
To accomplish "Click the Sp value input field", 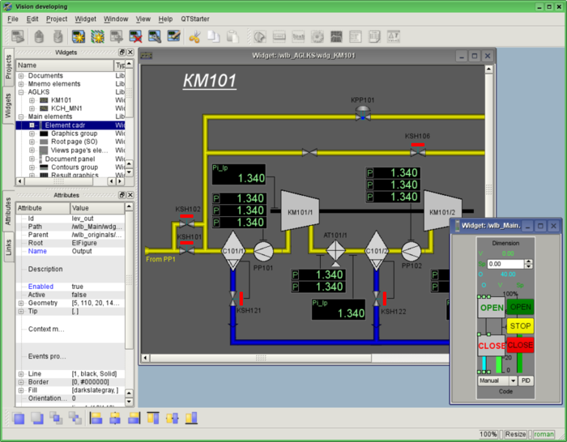I will tap(504, 264).
